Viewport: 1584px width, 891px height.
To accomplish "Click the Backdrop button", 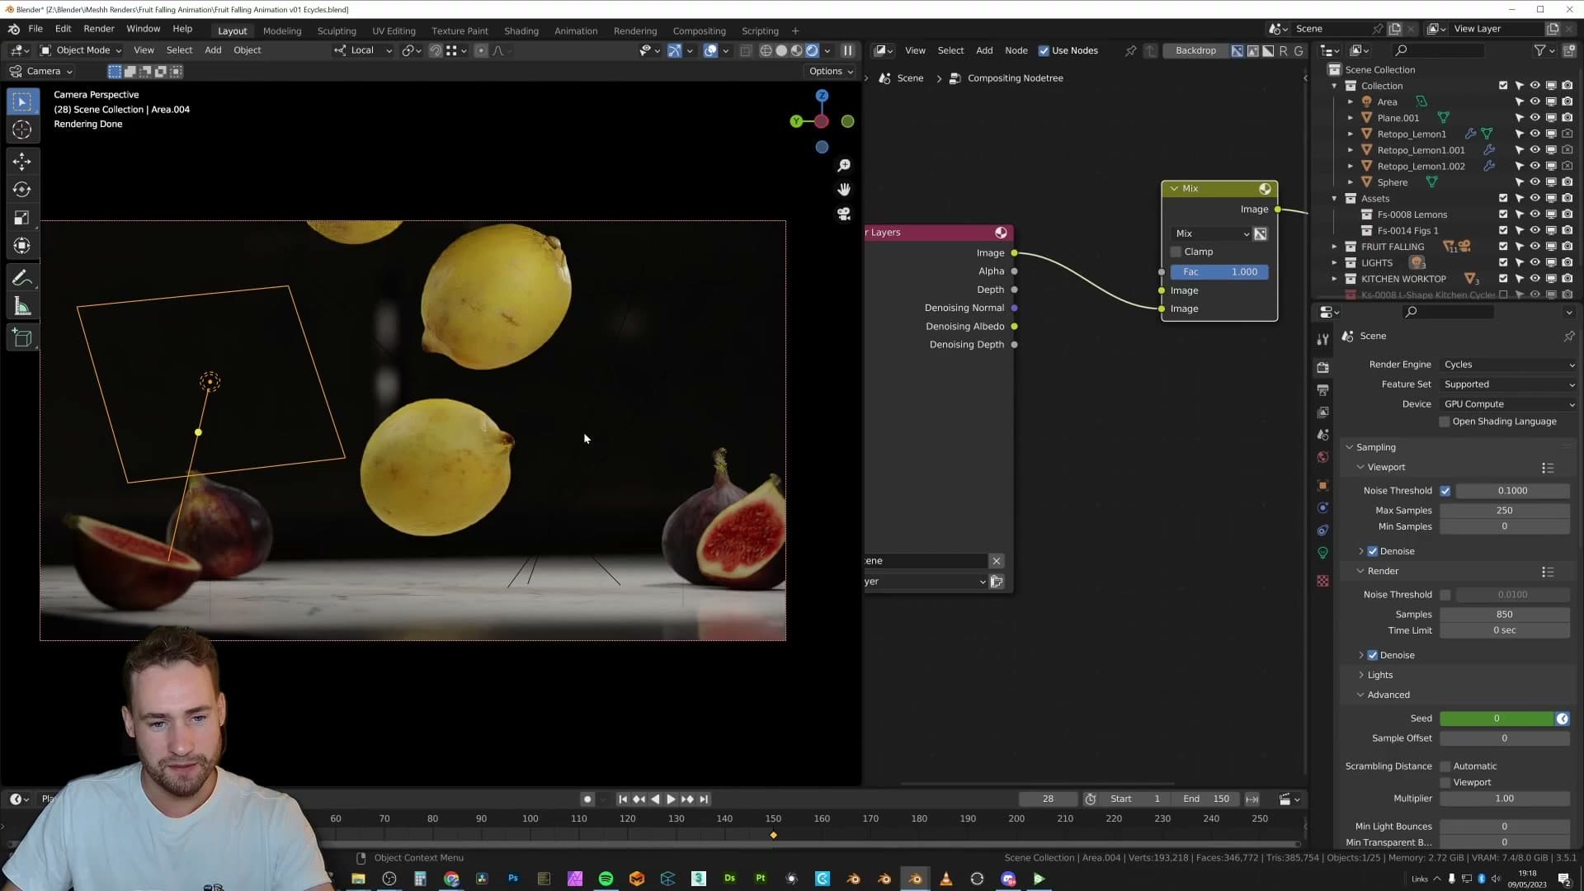I will (1195, 50).
